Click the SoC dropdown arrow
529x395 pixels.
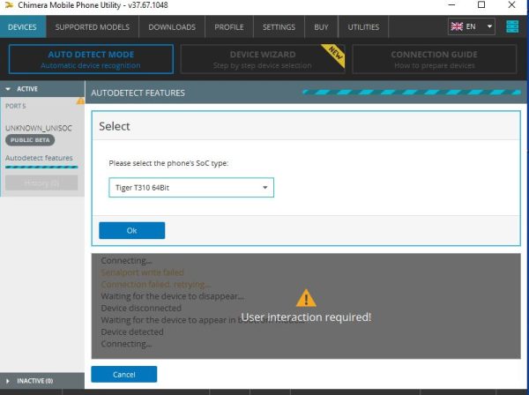coord(265,188)
